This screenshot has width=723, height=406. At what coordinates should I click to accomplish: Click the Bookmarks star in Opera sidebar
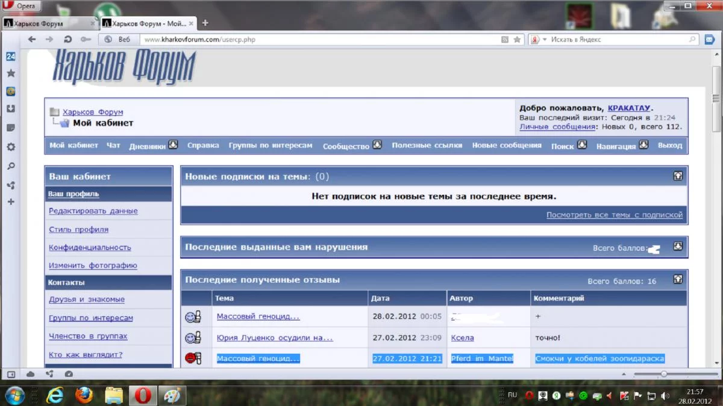11,73
